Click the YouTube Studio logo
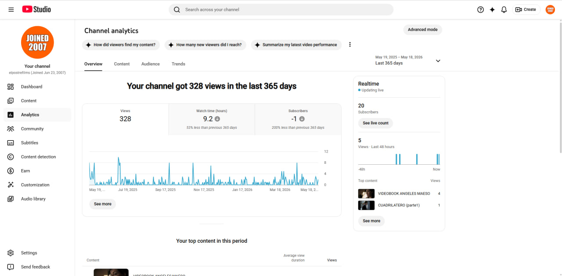The width and height of the screenshot is (562, 276). coord(36,9)
